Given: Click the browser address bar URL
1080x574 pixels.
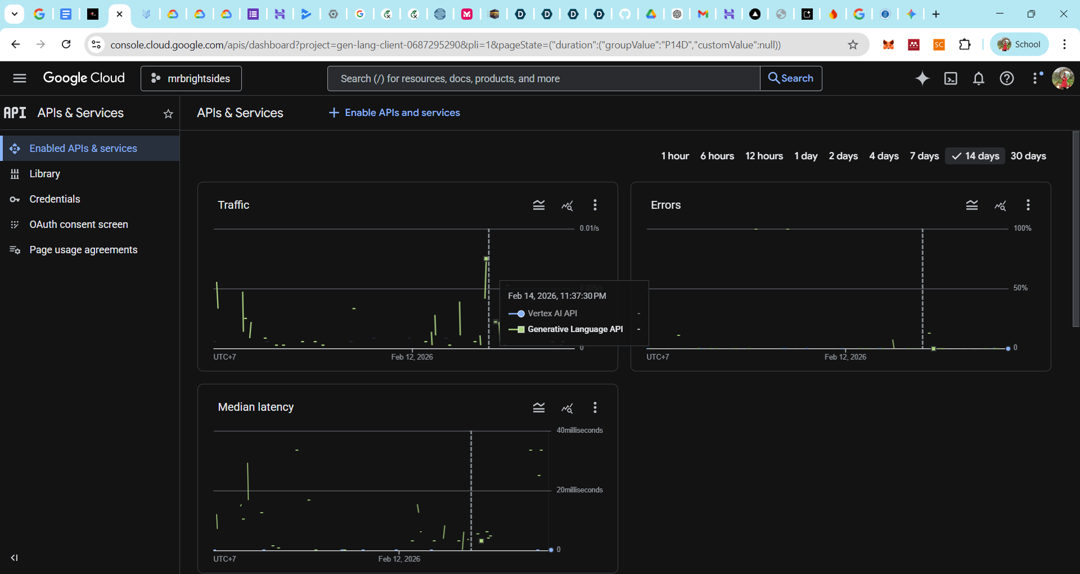Looking at the screenshot, I should (445, 44).
